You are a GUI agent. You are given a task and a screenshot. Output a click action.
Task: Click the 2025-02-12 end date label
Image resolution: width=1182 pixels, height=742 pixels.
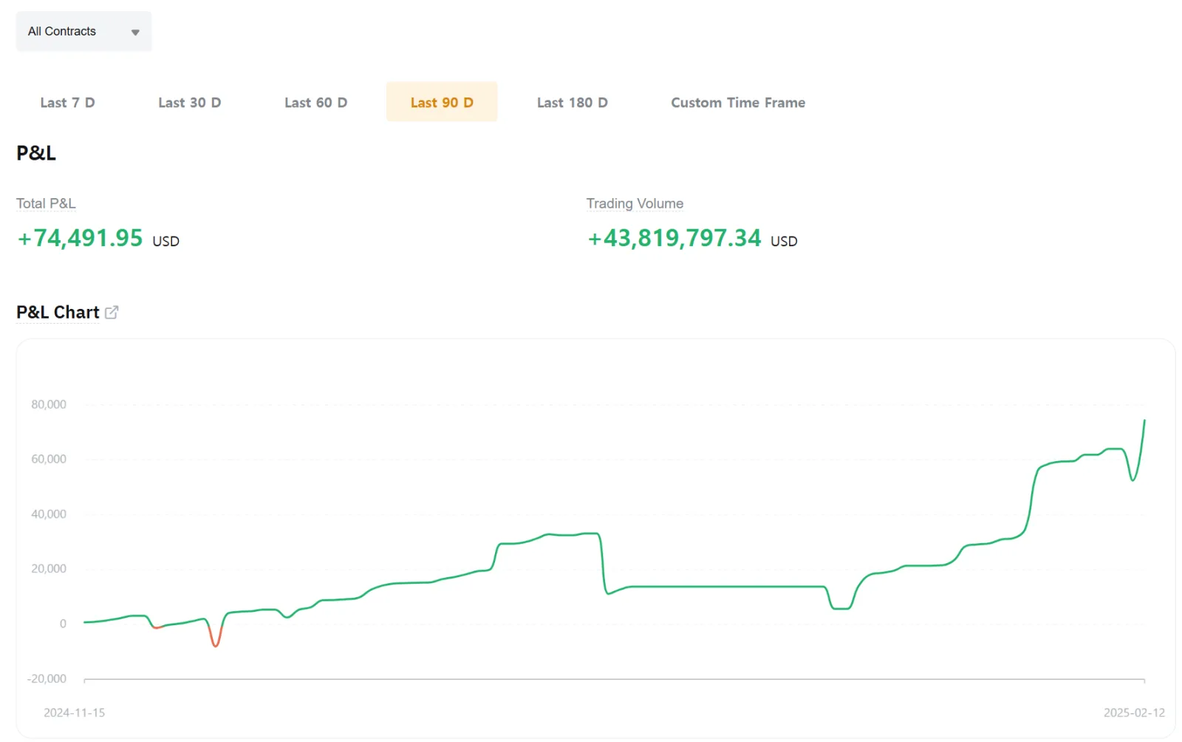pyautogui.click(x=1134, y=712)
